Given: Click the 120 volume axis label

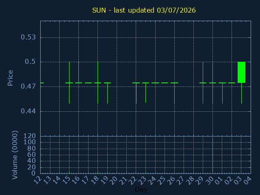Looking at the screenshot, I should (30, 136).
